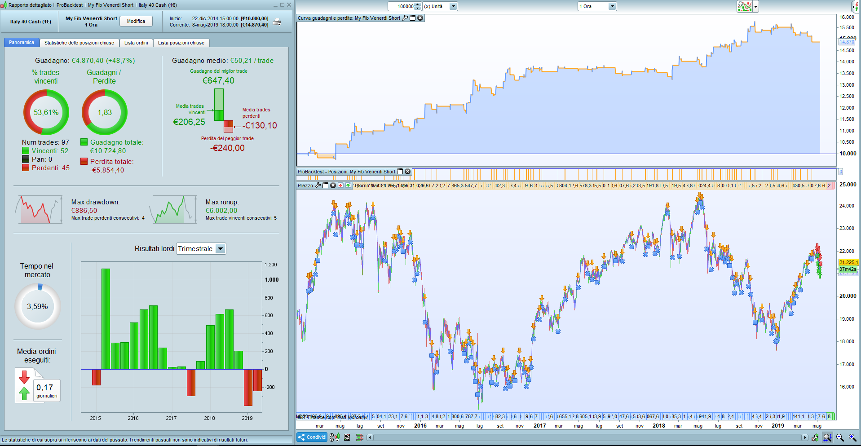Increase the 100000 quantity with the up stepper

(x=418, y=4)
